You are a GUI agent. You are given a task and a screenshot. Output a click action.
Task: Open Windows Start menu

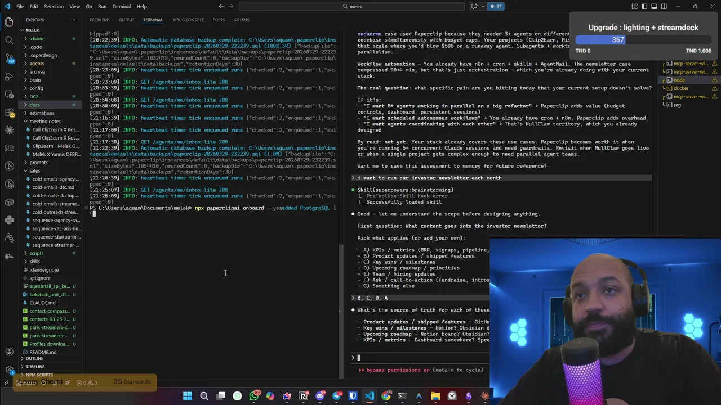click(x=188, y=396)
